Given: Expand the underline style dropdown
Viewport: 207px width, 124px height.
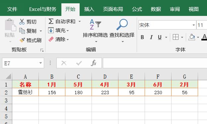Looking at the screenshot, I should pos(166,37).
